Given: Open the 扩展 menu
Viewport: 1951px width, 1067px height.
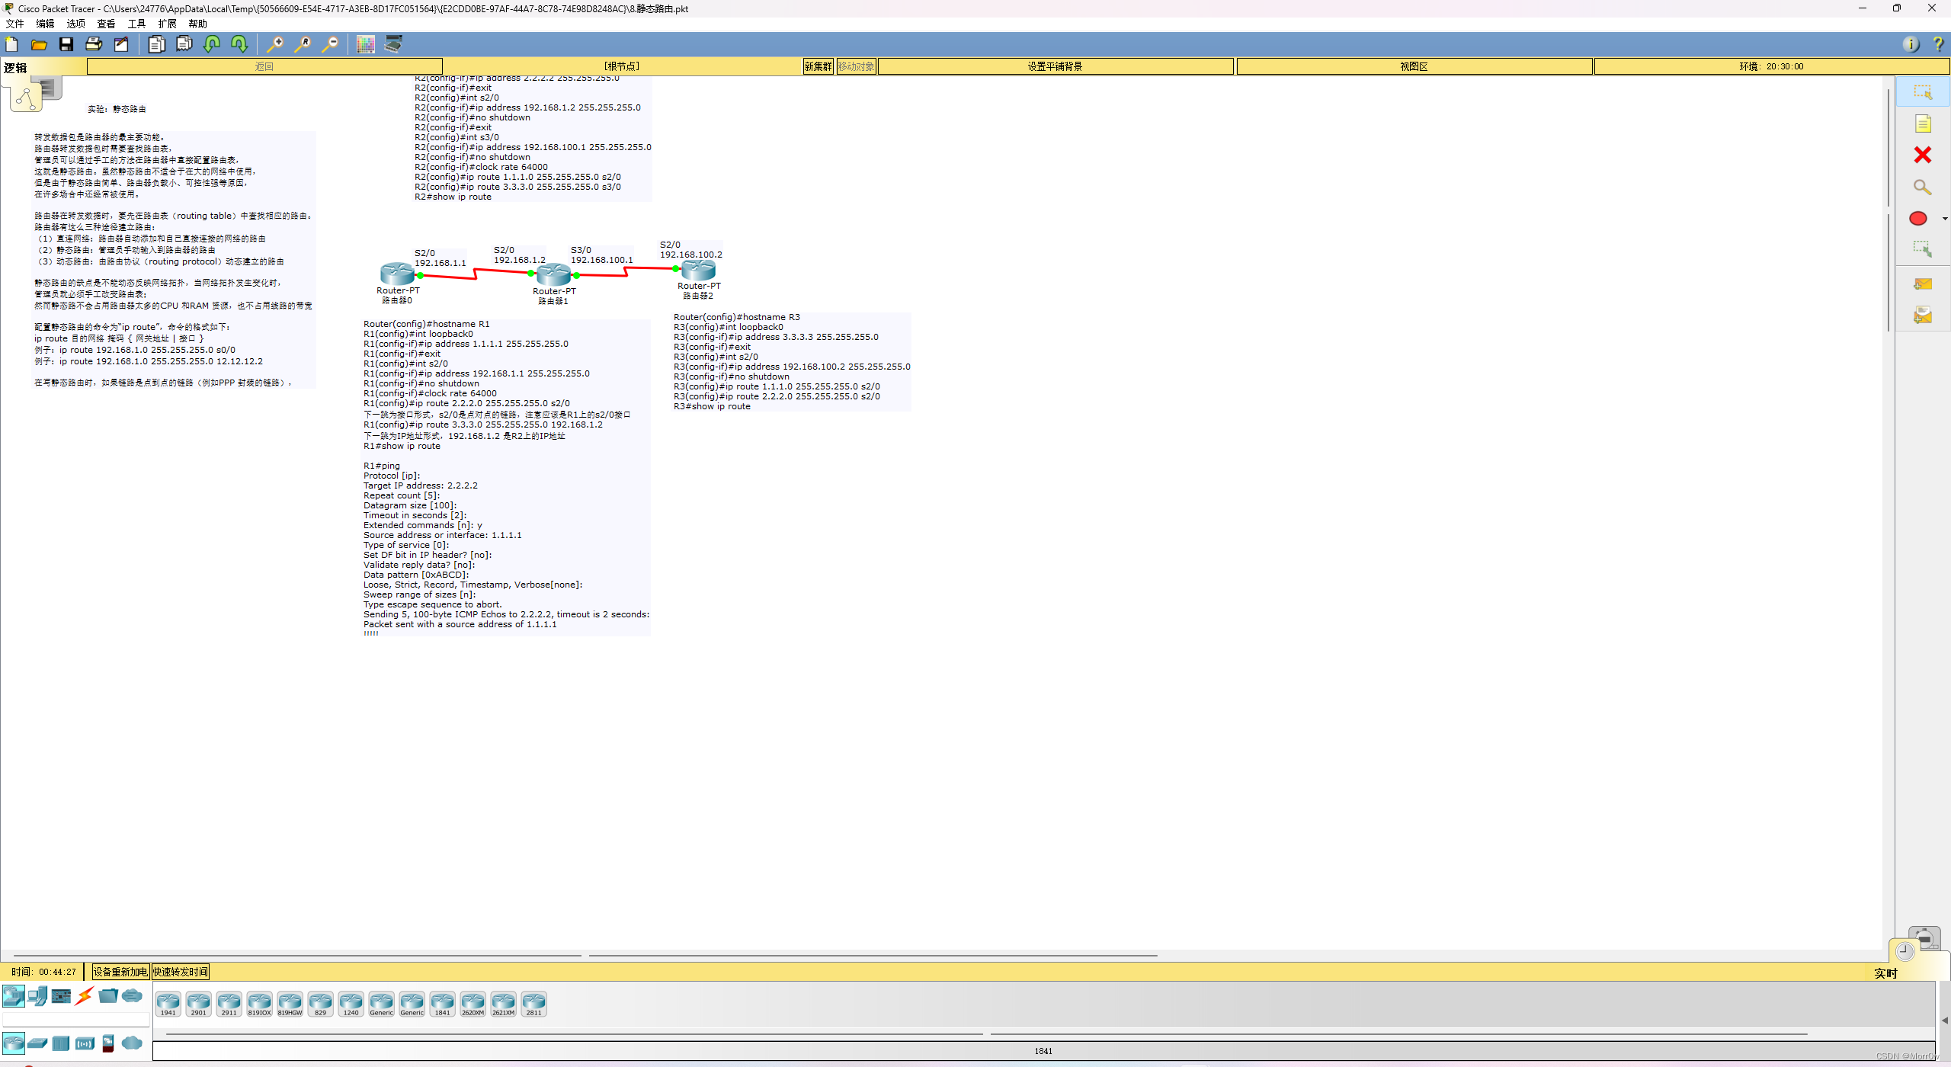Looking at the screenshot, I should [167, 24].
